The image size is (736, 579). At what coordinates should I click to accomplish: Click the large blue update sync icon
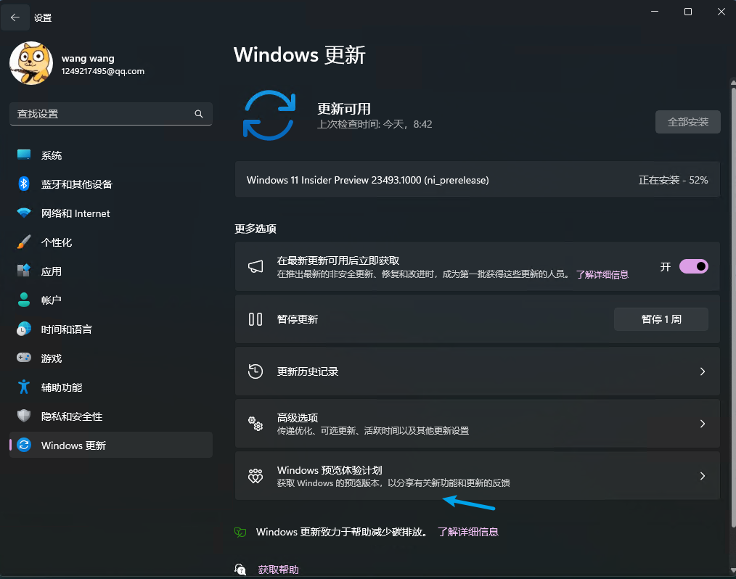pos(269,115)
